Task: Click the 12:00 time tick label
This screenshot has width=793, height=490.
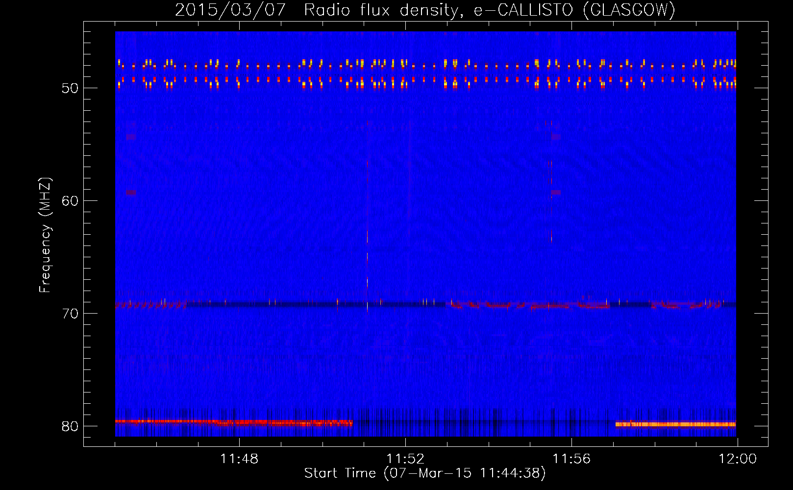Action: coord(738,459)
